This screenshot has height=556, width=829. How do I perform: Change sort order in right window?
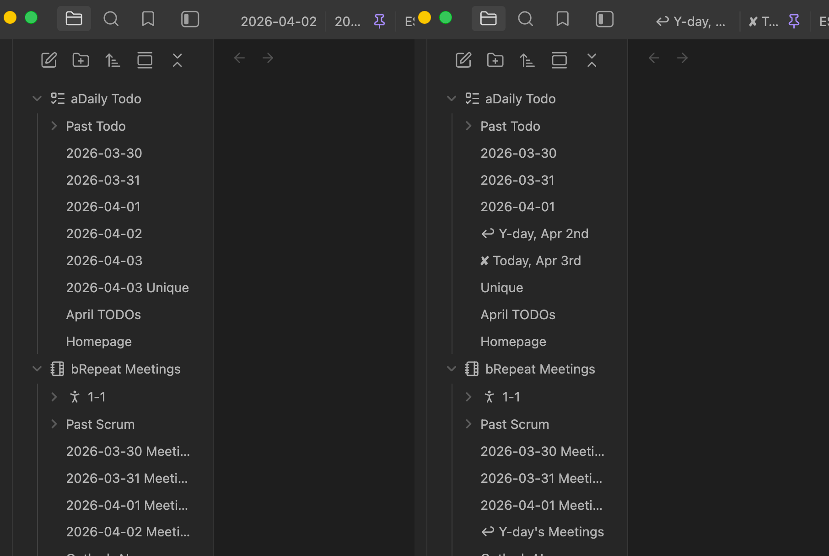(527, 60)
